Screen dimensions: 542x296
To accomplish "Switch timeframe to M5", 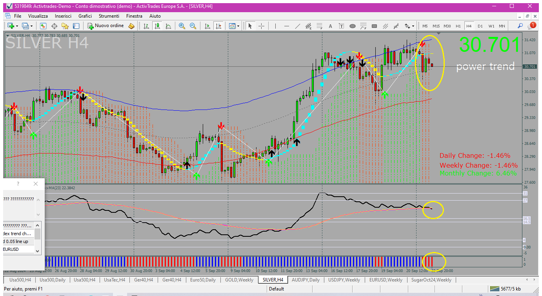I will tap(425, 26).
